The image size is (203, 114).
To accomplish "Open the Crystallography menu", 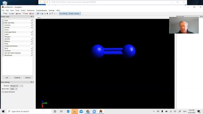I will coord(42,10).
